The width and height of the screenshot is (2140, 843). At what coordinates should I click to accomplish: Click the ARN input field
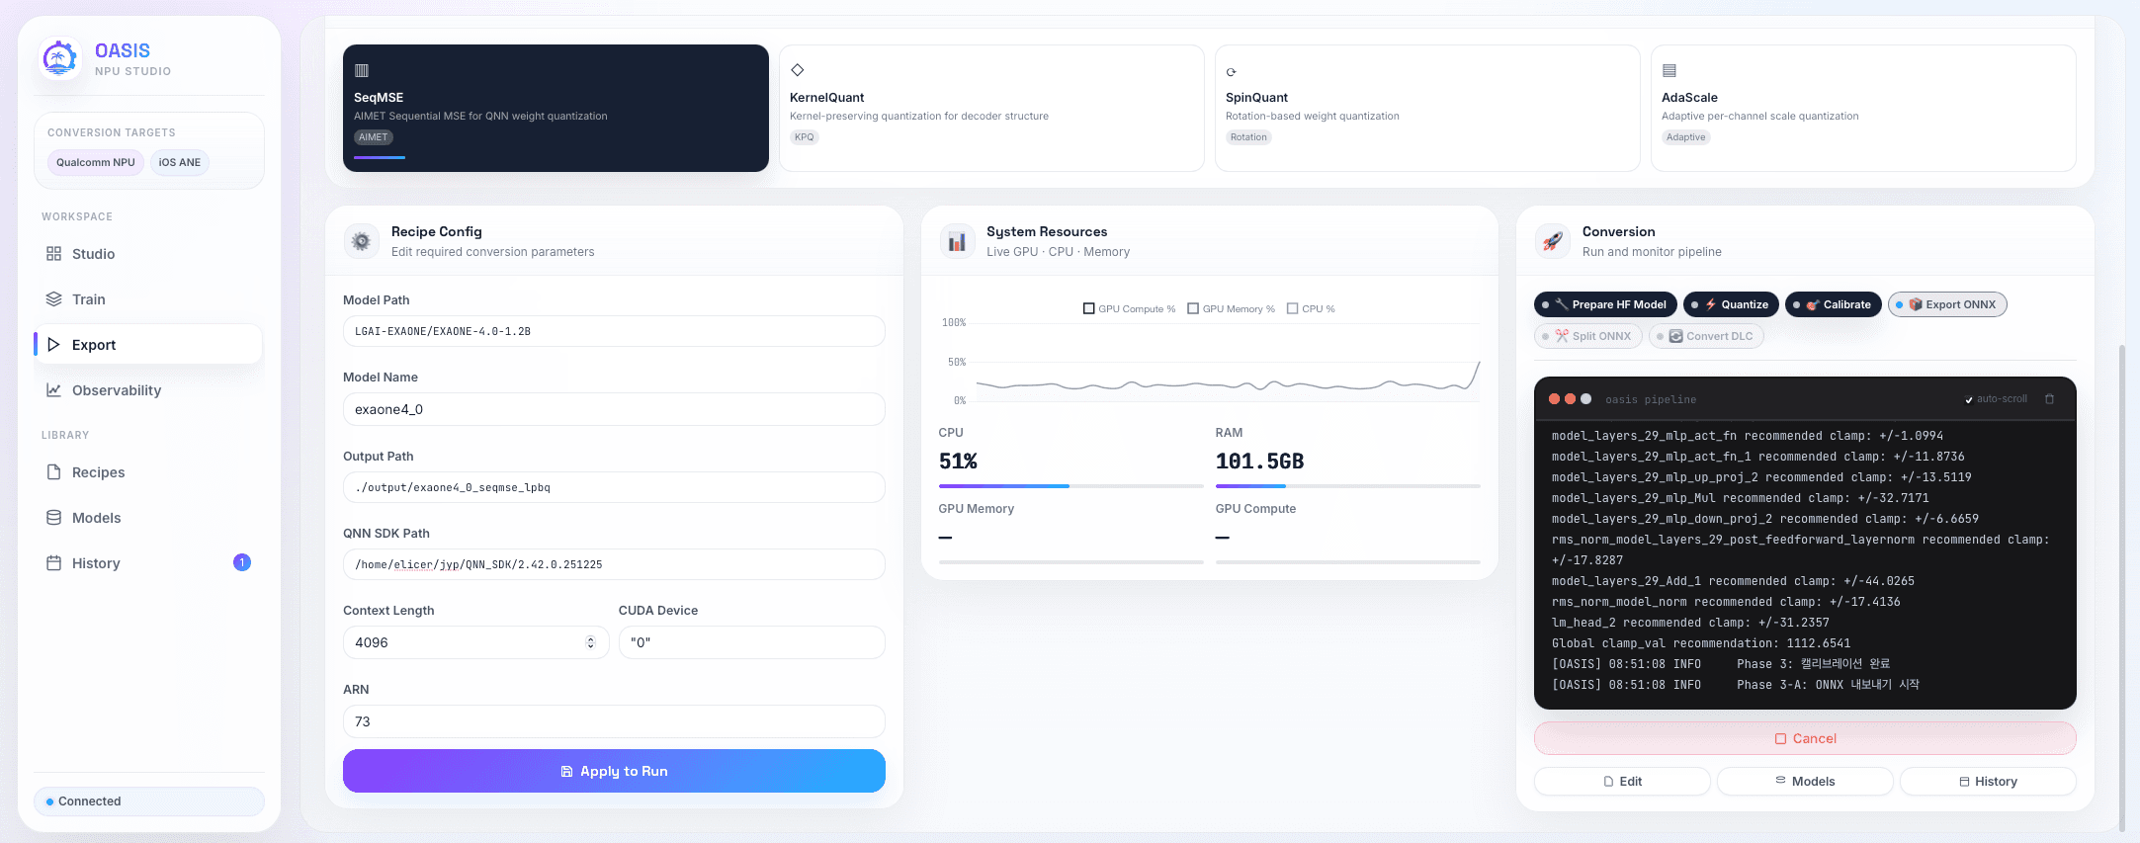click(614, 721)
